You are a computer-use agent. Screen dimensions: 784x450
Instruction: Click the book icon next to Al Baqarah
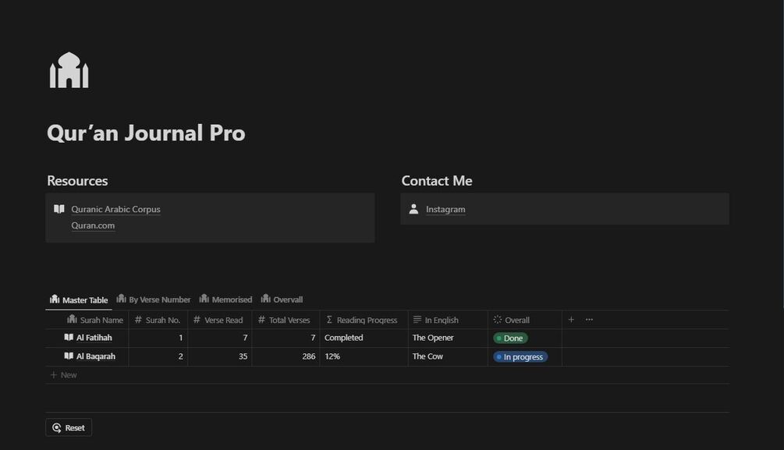coord(69,356)
